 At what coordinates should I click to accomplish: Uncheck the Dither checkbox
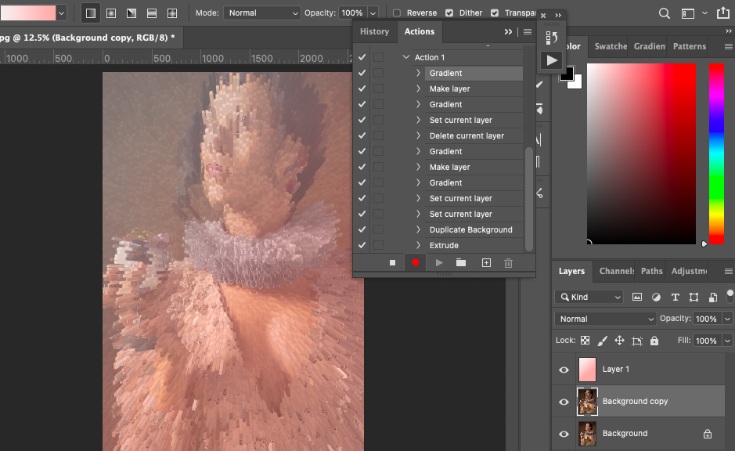click(449, 13)
